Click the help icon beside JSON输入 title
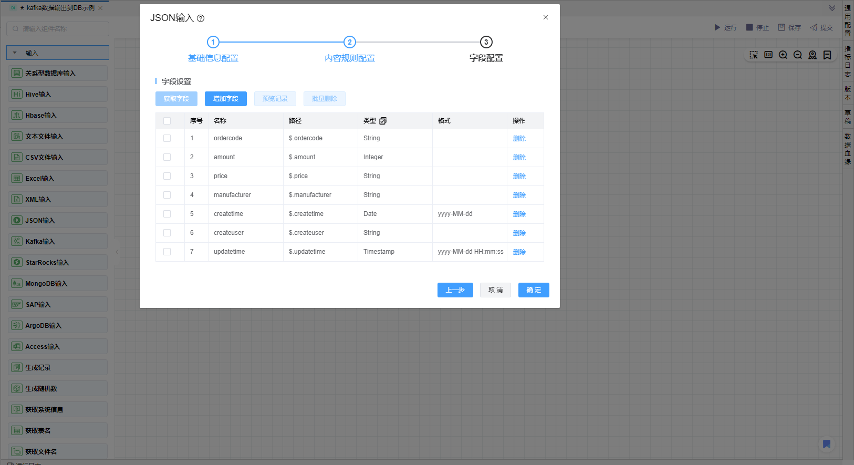 [x=201, y=18]
